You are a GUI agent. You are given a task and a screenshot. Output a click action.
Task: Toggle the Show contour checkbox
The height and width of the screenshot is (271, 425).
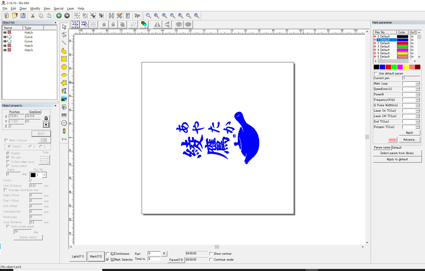click(211, 254)
